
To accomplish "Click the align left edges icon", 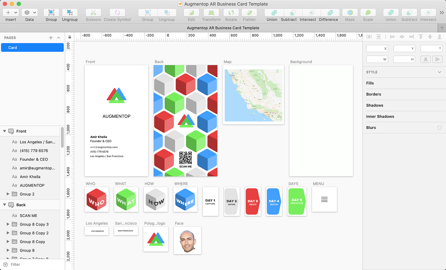I will (x=392, y=37).
